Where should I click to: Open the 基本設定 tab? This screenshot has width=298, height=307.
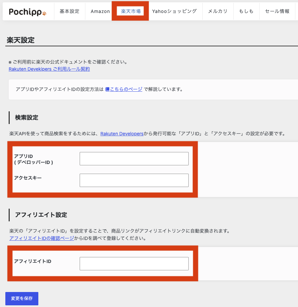[70, 11]
